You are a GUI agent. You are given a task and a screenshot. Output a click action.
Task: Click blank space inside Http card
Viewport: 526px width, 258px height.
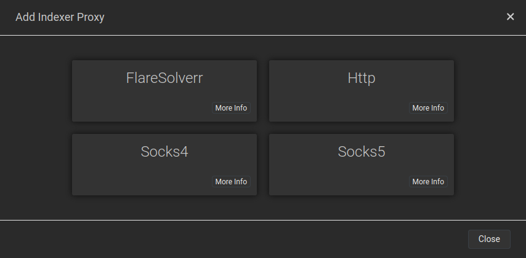click(332, 106)
